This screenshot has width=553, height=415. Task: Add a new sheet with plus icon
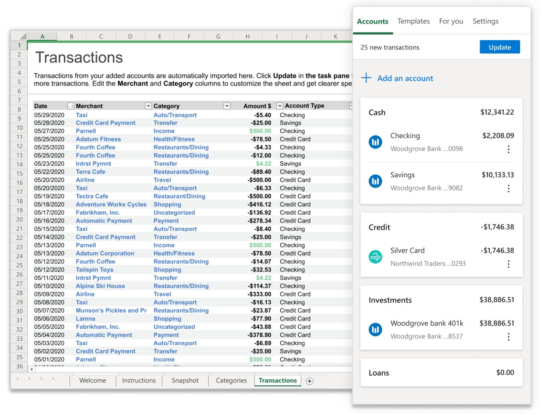(x=309, y=381)
